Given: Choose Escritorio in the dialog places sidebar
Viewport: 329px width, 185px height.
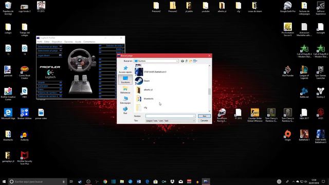Looking at the screenshot, I should [125, 80].
